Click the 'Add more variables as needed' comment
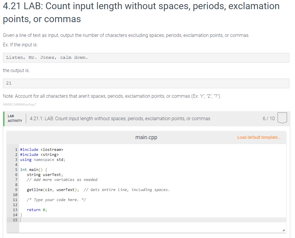This screenshot has height=238, width=295. 62,180
